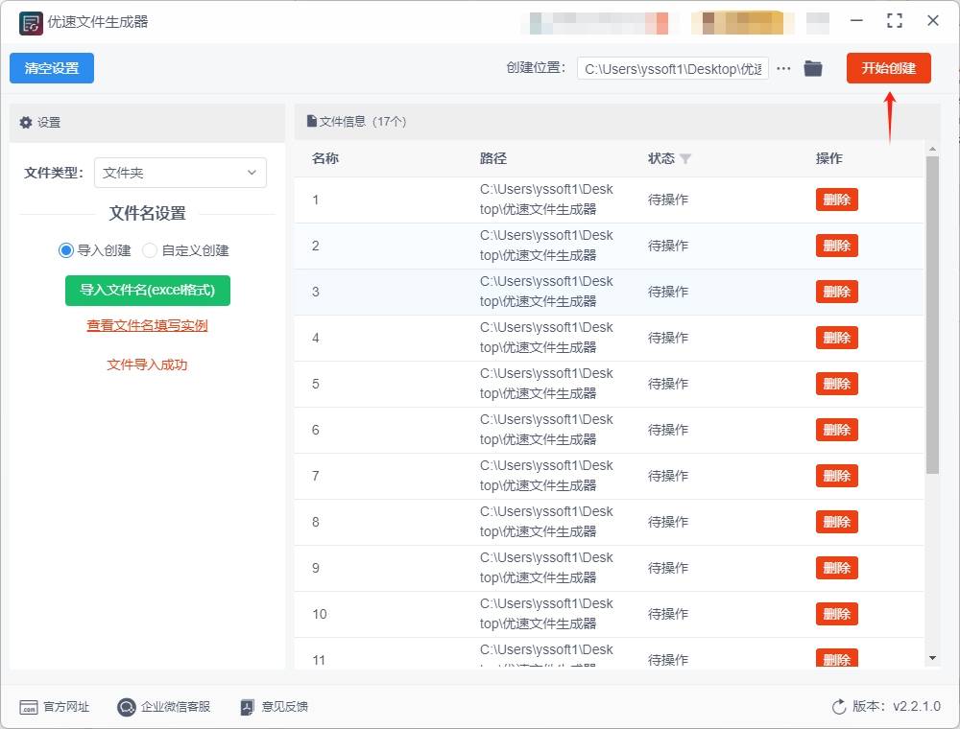
Task: Open the 企业微信客服 customer service icon
Action: 126,707
